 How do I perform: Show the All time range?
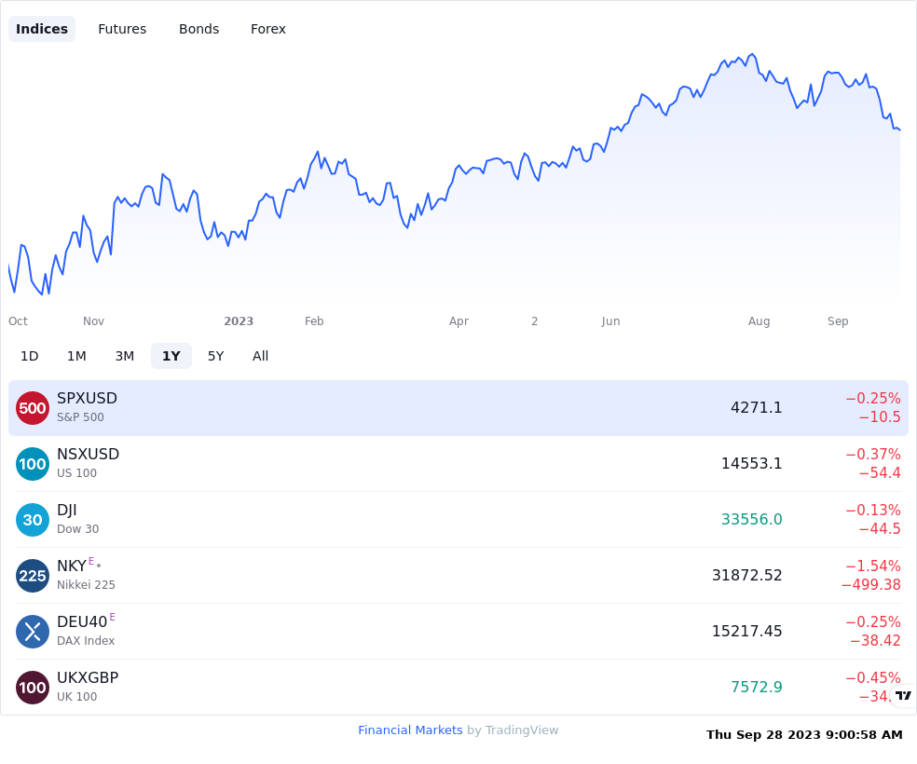pyautogui.click(x=260, y=356)
